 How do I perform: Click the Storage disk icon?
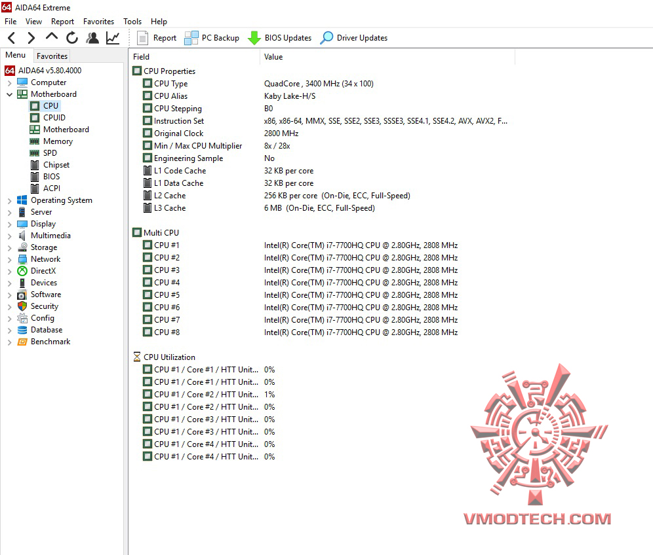click(x=22, y=247)
